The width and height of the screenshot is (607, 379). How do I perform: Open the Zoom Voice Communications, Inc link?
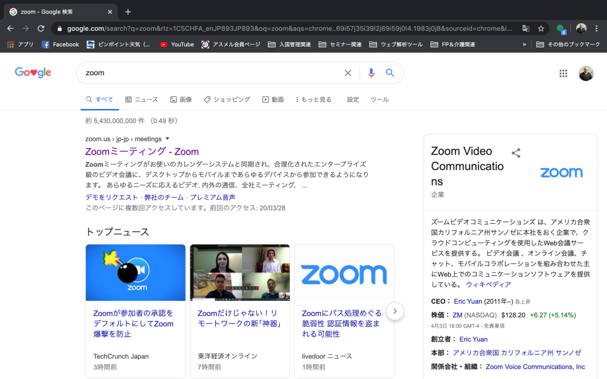pos(535,367)
